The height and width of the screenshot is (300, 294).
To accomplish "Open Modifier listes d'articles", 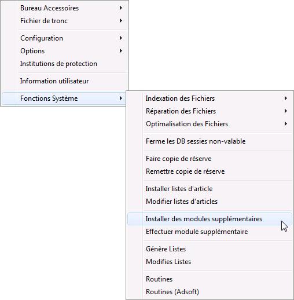I will [210, 202].
